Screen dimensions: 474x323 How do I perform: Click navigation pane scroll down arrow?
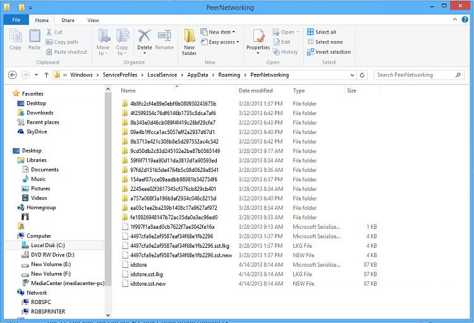click(108, 315)
